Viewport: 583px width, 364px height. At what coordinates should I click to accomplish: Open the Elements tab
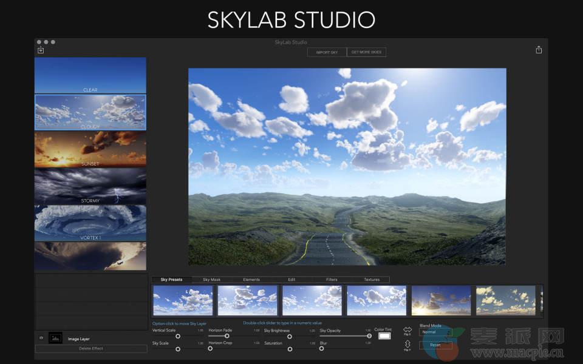(251, 280)
